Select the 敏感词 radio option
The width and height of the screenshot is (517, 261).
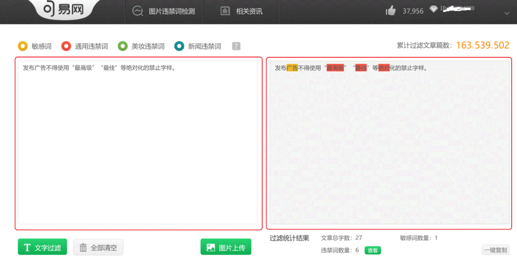[23, 46]
